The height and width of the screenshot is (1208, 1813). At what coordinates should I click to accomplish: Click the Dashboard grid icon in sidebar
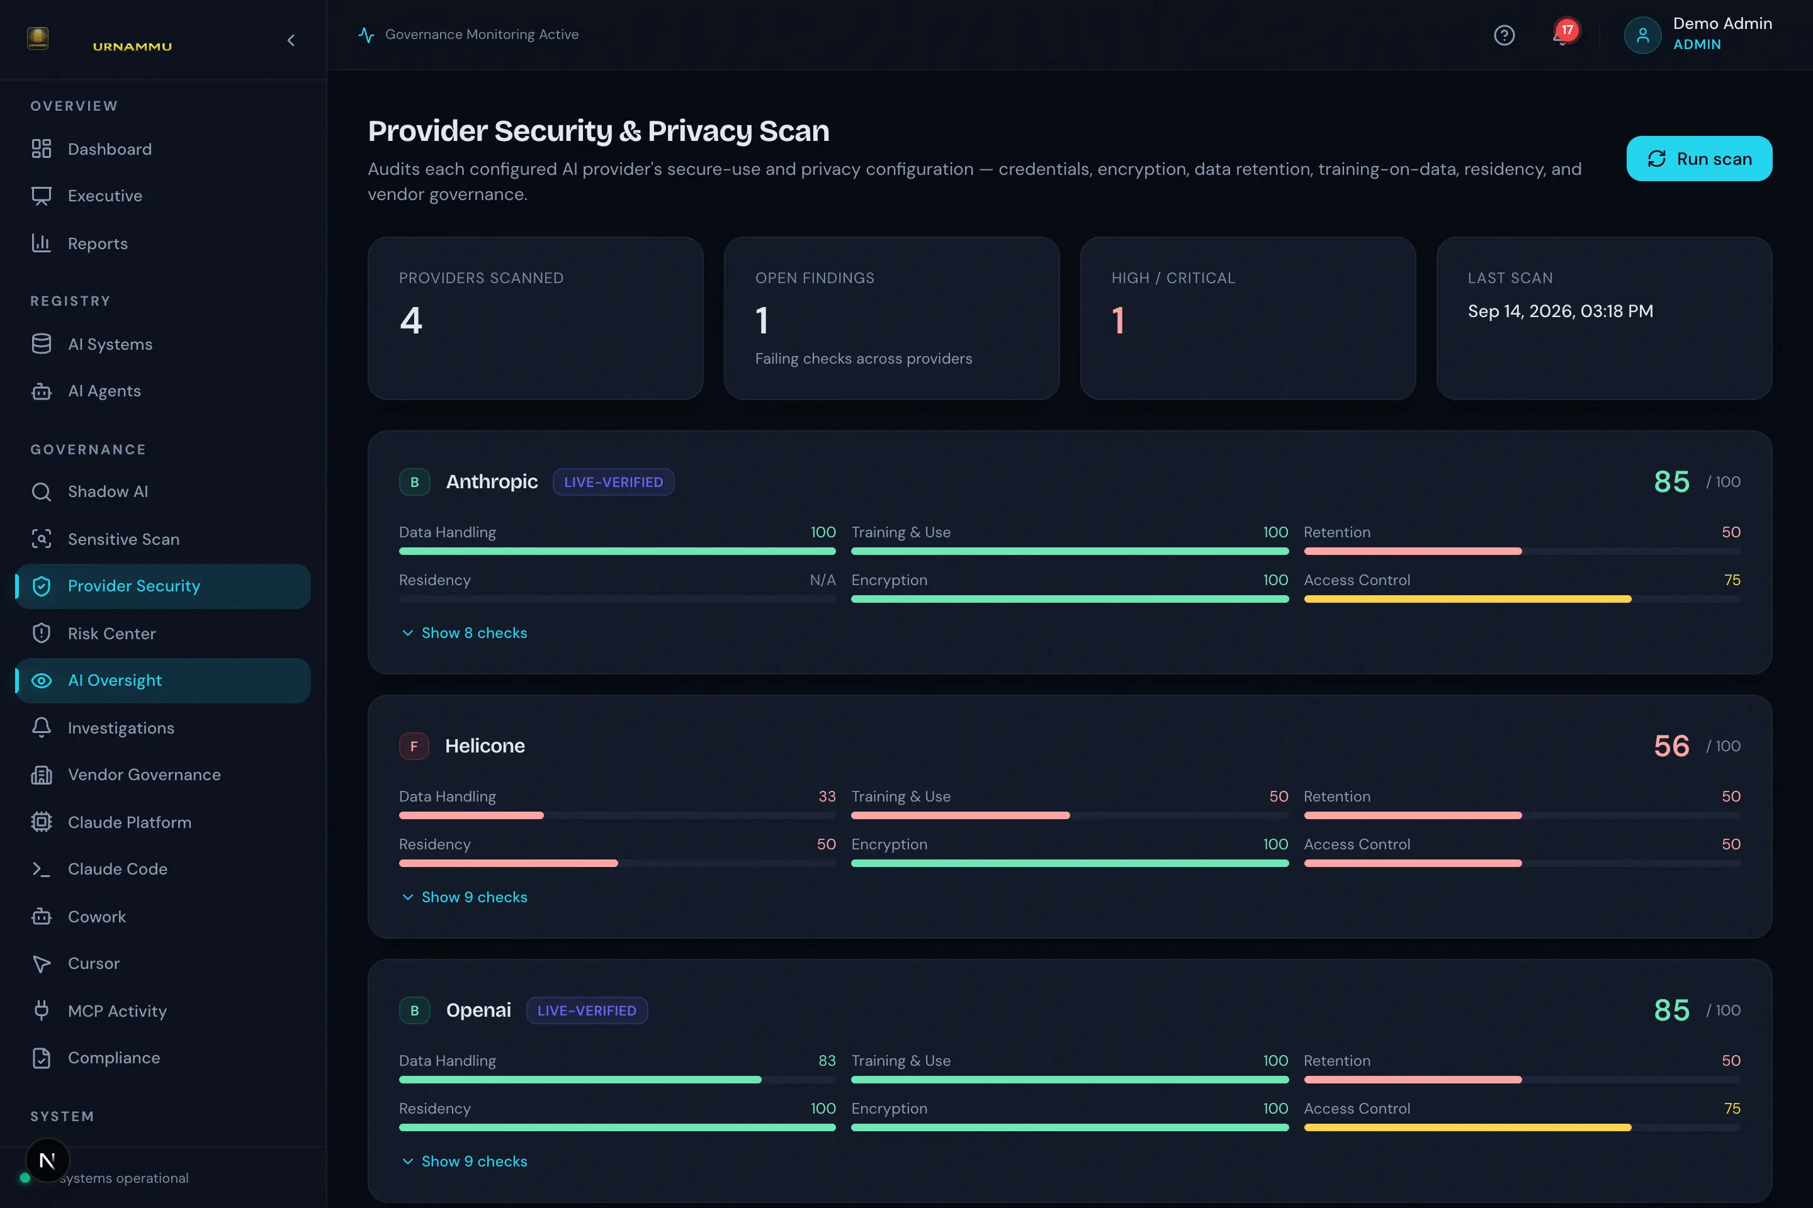pyautogui.click(x=42, y=148)
